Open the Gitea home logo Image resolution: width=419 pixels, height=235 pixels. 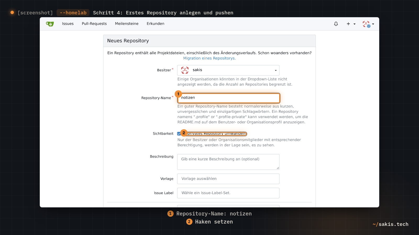click(50, 24)
